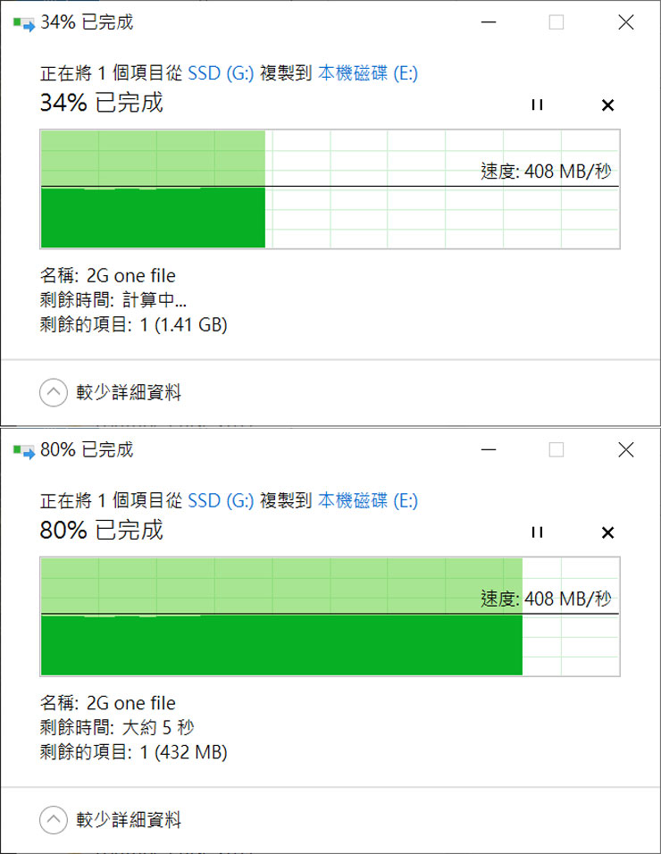This screenshot has height=854, width=661.
Task: Click the file copy icon in bottom dialog's title bar
Action: coord(22,449)
